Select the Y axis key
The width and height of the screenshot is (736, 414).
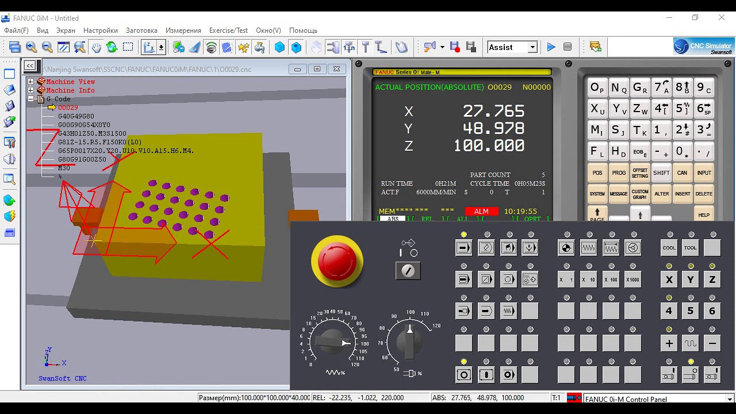[691, 279]
